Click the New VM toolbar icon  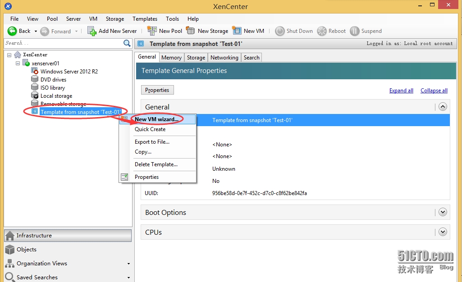click(x=237, y=31)
